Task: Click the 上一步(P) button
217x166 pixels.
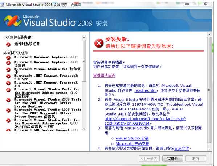Action: point(149,158)
